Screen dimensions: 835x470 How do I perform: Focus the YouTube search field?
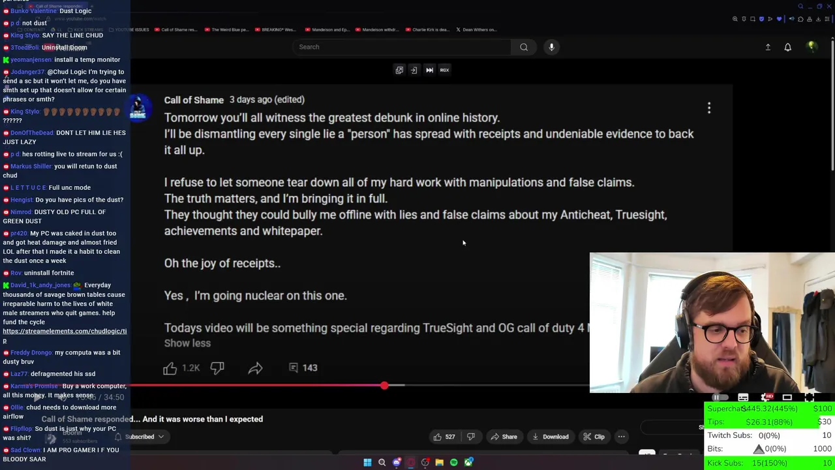pyautogui.click(x=401, y=47)
